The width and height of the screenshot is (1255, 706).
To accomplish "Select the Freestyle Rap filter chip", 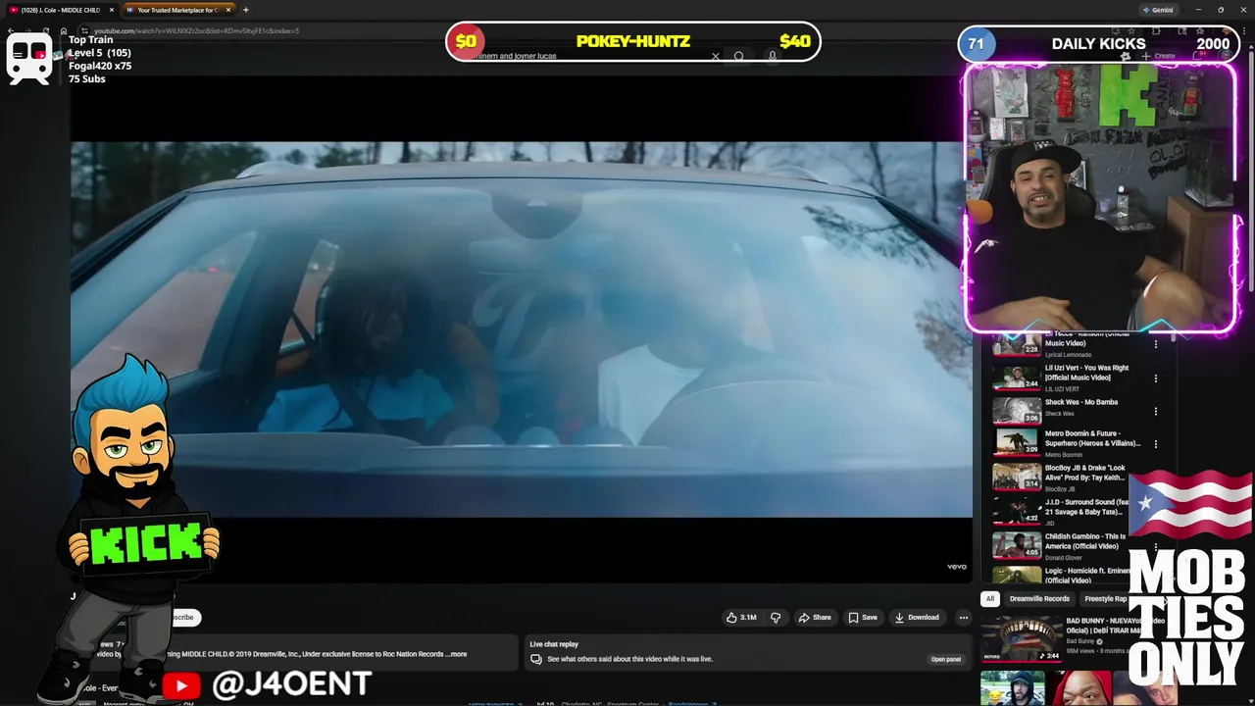I will (1105, 599).
